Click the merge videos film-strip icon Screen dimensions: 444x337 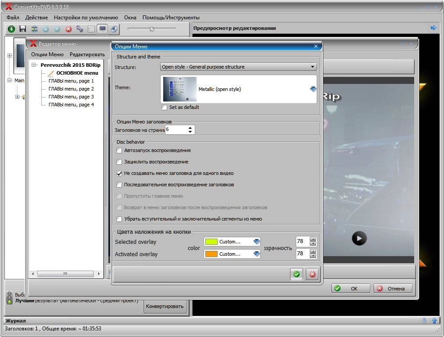pyautogui.click(x=34, y=29)
